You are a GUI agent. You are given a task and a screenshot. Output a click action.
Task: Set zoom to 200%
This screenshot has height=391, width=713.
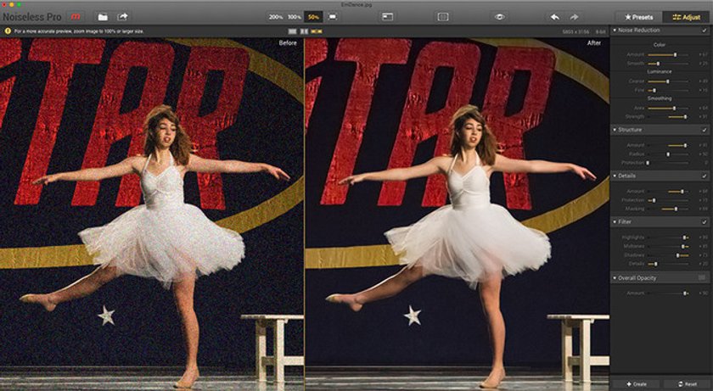pyautogui.click(x=276, y=17)
